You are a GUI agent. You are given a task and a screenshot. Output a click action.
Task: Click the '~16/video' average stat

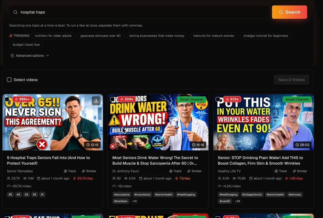click(122, 186)
